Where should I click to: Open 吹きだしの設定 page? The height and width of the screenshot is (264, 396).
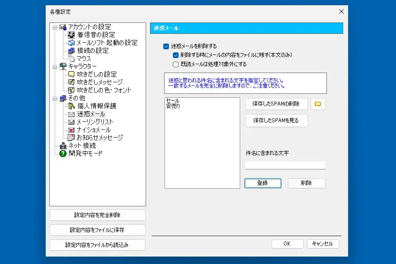click(97, 74)
